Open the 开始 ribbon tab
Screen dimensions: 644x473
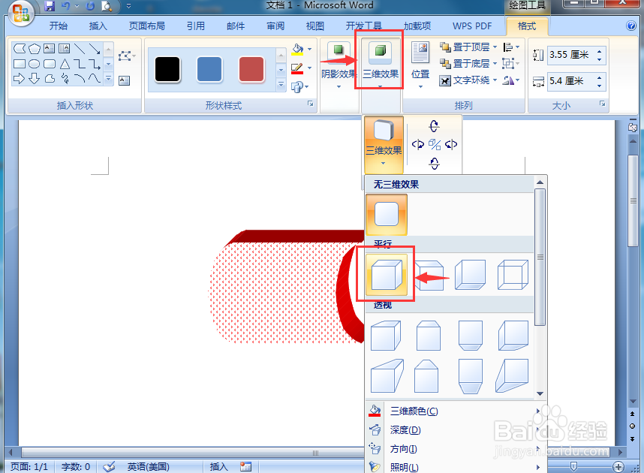click(59, 26)
